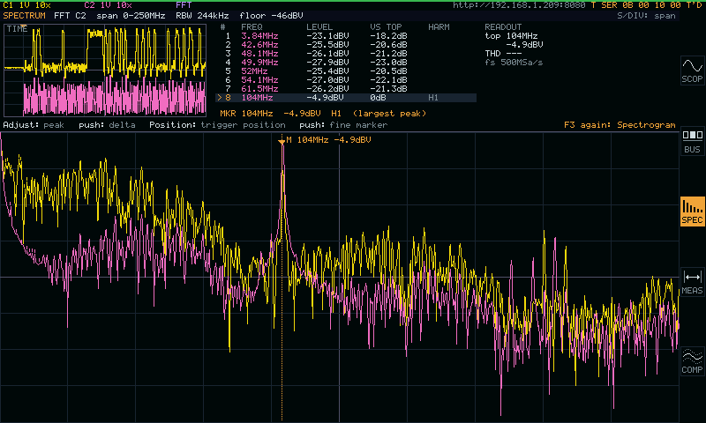The height and width of the screenshot is (423, 706).
Task: Open the BUS decode mode icon
Action: click(692, 141)
